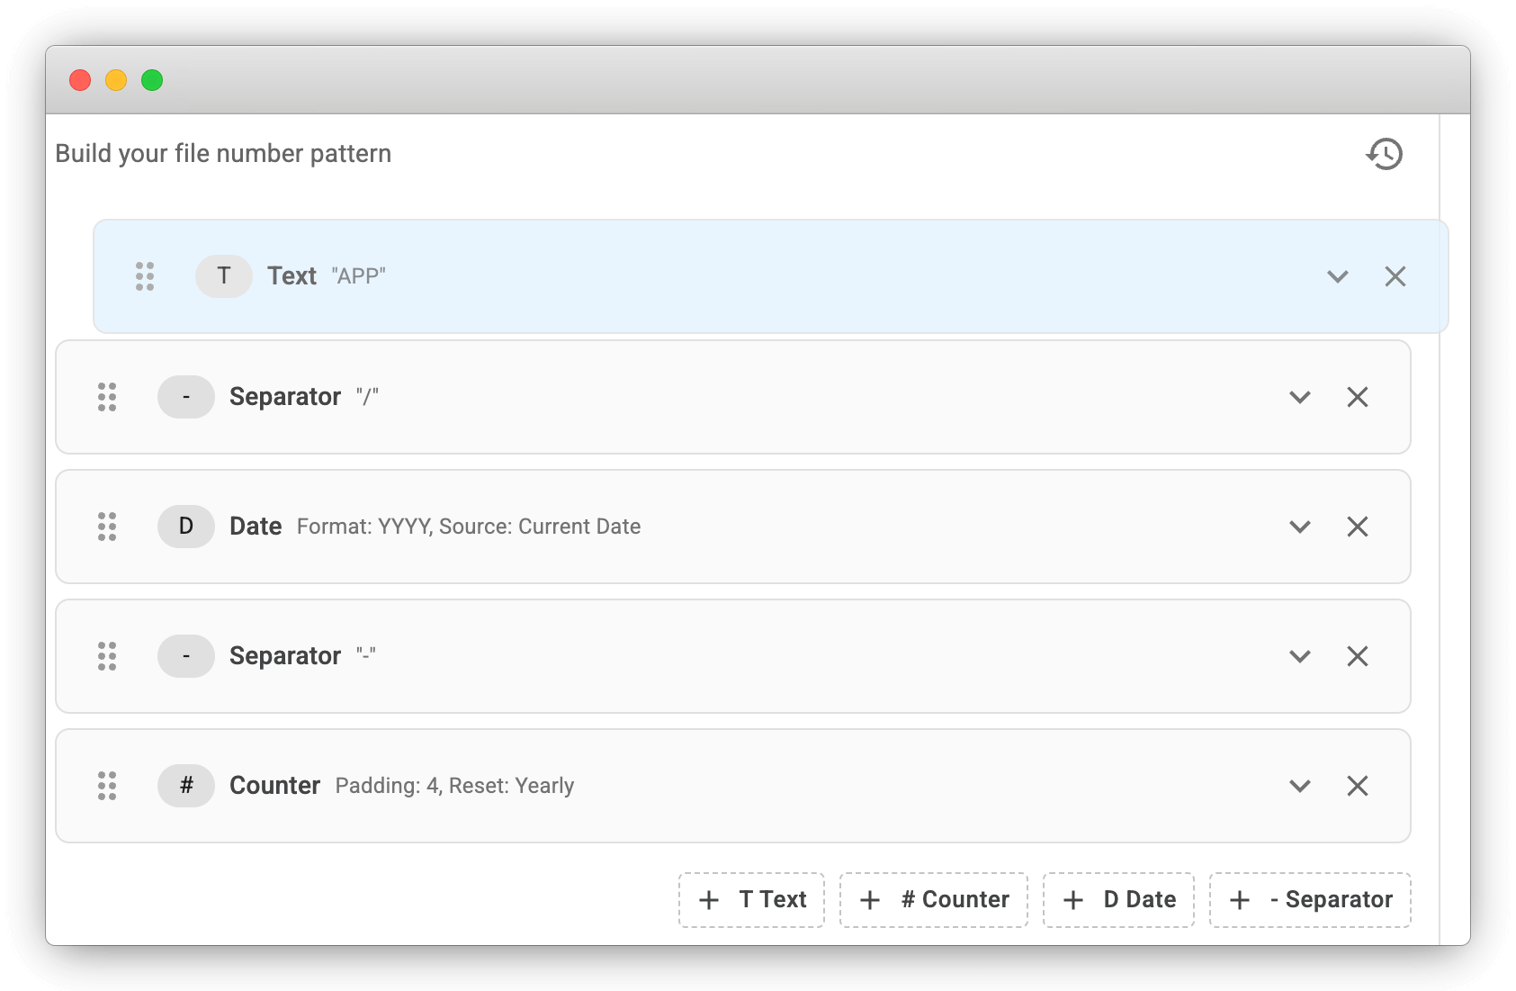
Task: Remove the "/" Separator element
Action: coord(1358,397)
